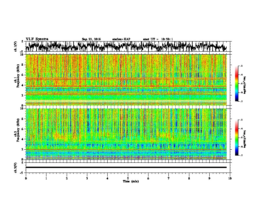
Task: Click time axis tick label "5"
Action: [128, 178]
